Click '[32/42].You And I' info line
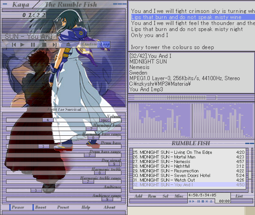The image size is (255, 215). (x=150, y=56)
